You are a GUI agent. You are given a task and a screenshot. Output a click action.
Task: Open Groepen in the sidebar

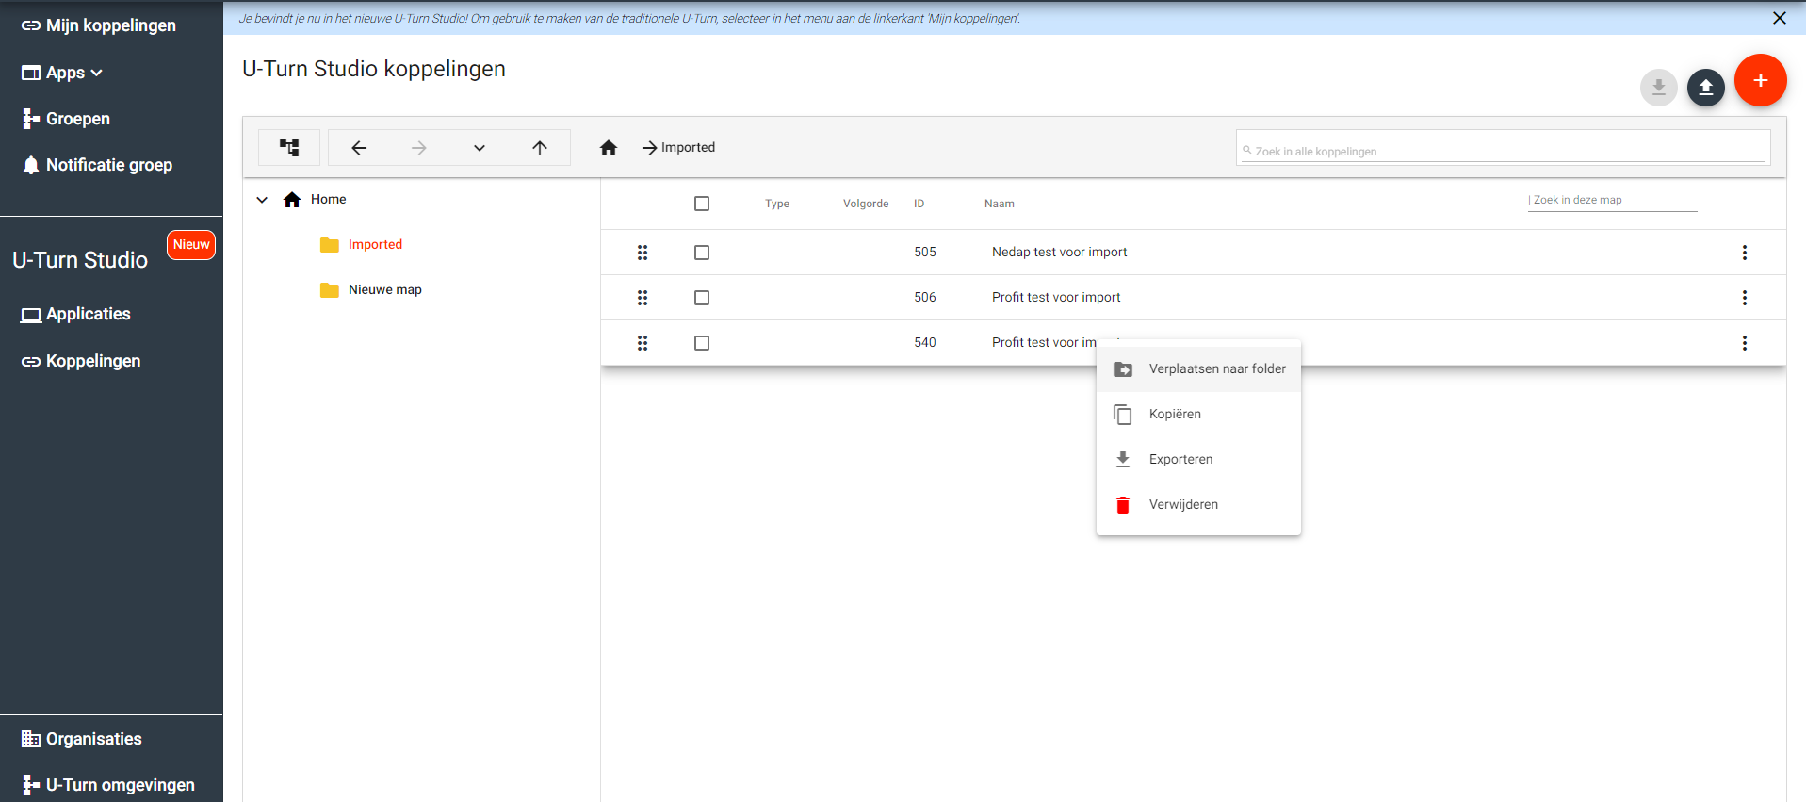click(x=77, y=119)
